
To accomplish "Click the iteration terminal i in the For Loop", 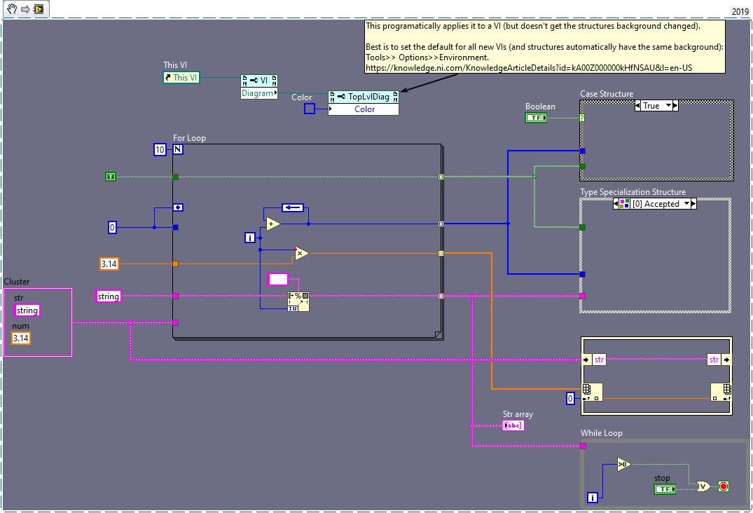I will [250, 238].
